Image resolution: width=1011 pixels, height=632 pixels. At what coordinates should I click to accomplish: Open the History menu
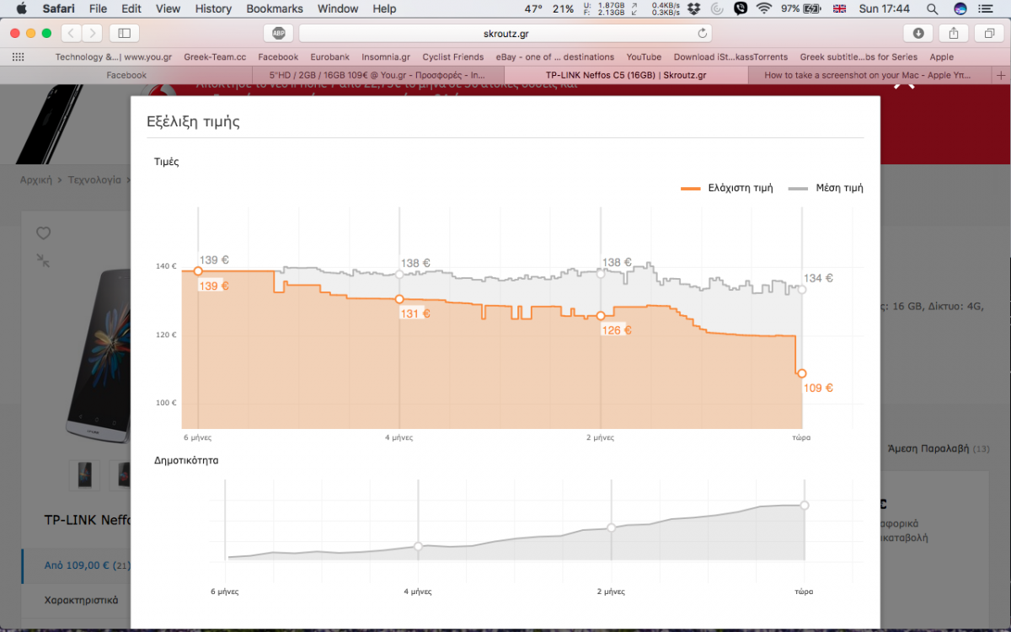(213, 8)
